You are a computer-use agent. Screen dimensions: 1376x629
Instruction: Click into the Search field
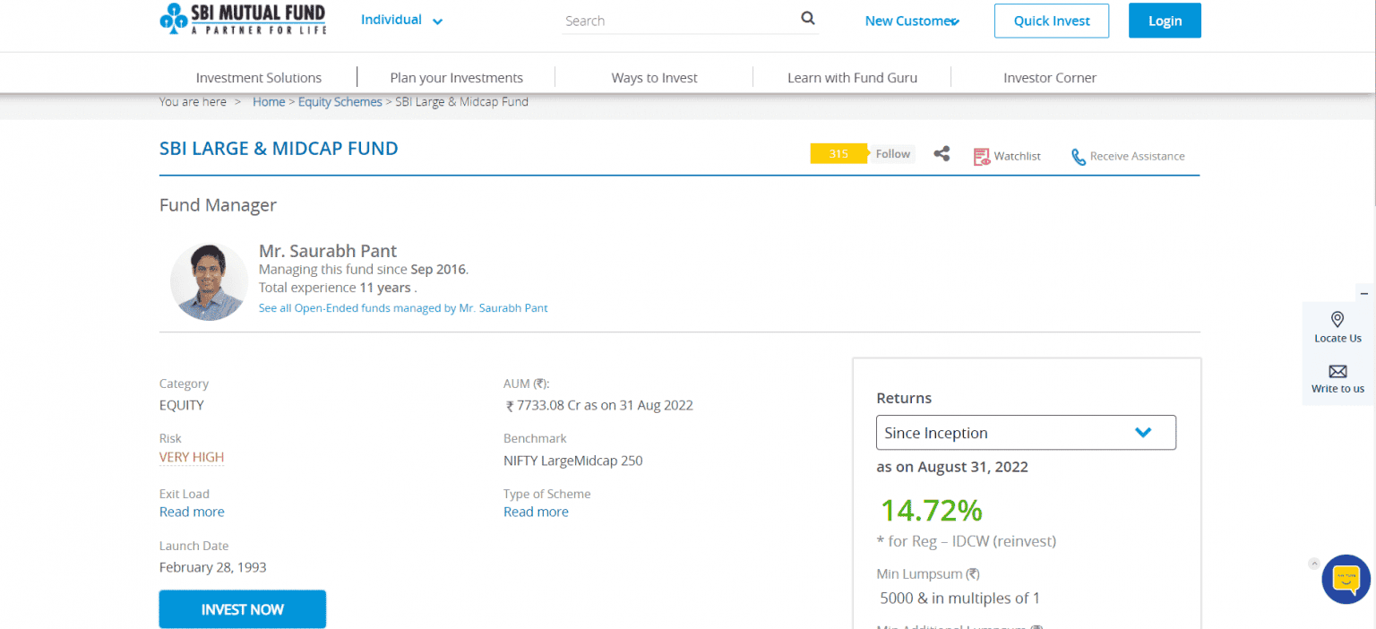(x=677, y=21)
